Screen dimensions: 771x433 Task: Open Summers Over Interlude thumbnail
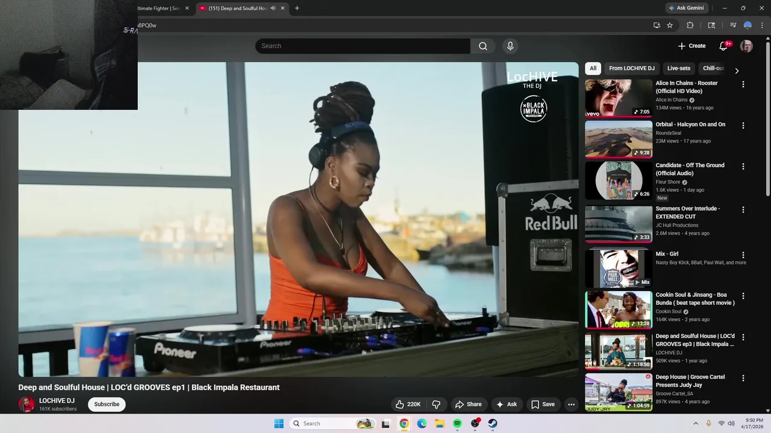coord(619,224)
